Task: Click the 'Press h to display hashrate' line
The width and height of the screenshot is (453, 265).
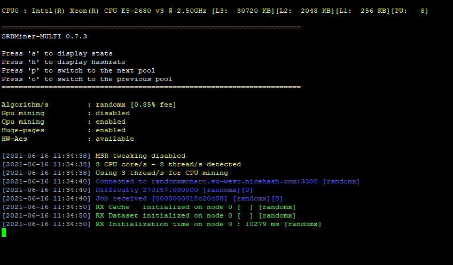Action: 64,62
